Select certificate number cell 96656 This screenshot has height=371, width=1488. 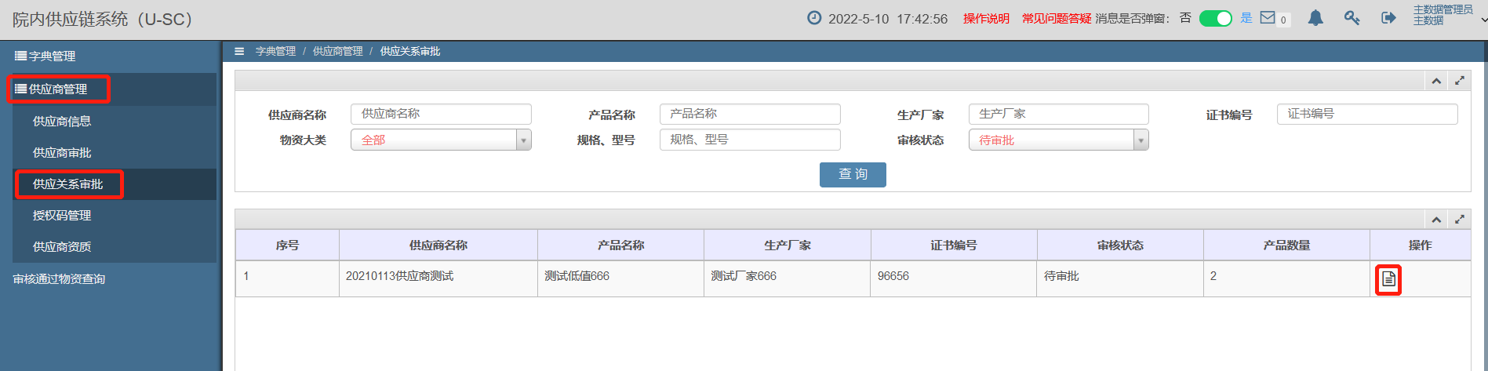pyautogui.click(x=954, y=278)
